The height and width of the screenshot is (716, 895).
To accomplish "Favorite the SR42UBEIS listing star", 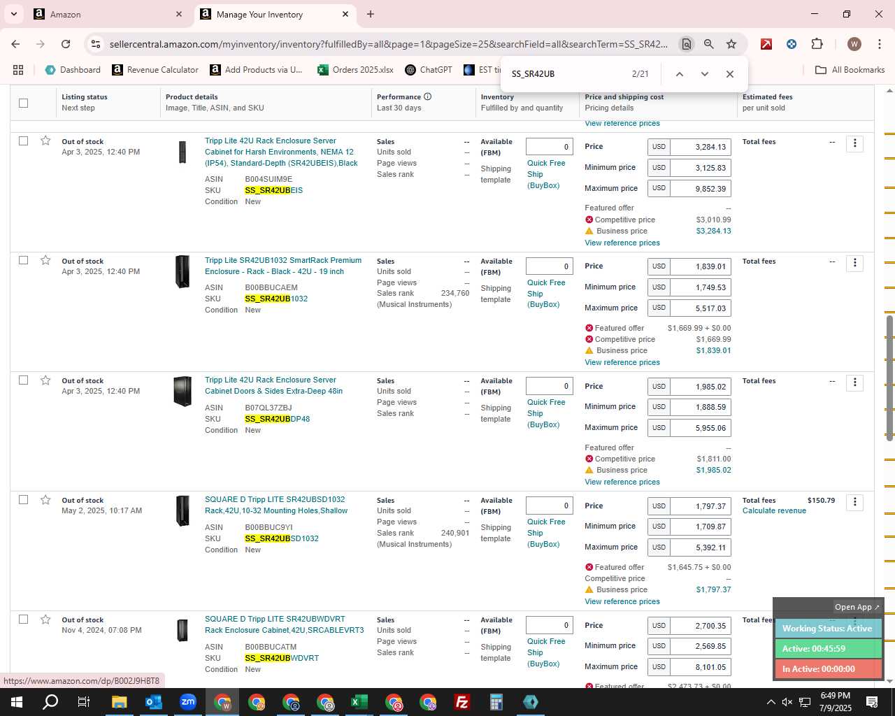I will click(45, 141).
